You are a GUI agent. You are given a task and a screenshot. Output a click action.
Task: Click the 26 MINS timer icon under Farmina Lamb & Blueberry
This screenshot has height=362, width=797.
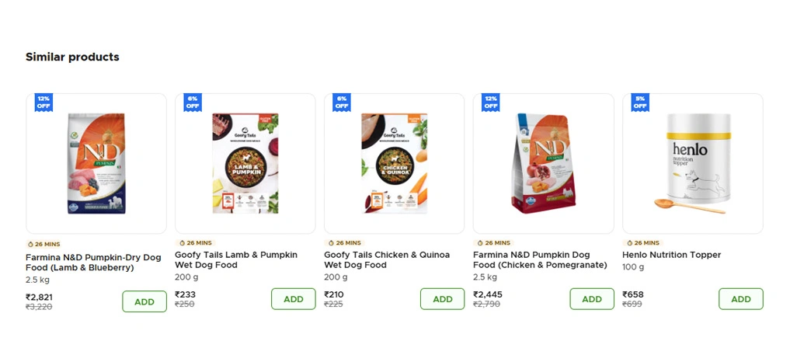31,245
